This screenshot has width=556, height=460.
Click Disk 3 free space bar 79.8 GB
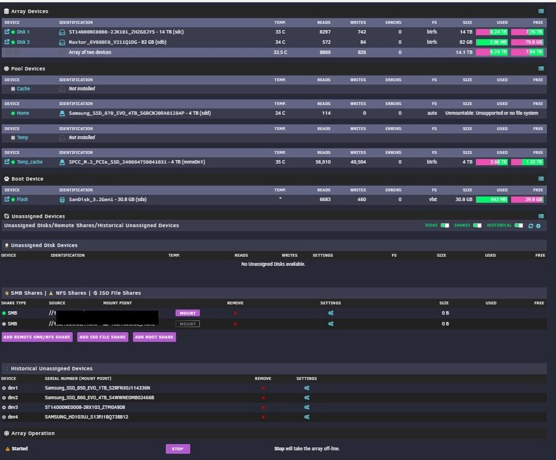click(x=527, y=42)
